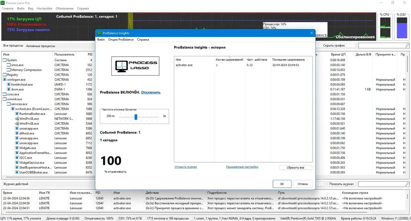The height and width of the screenshot is (221, 411).
Task: Click the Показать журнал button
Action: [341, 184]
